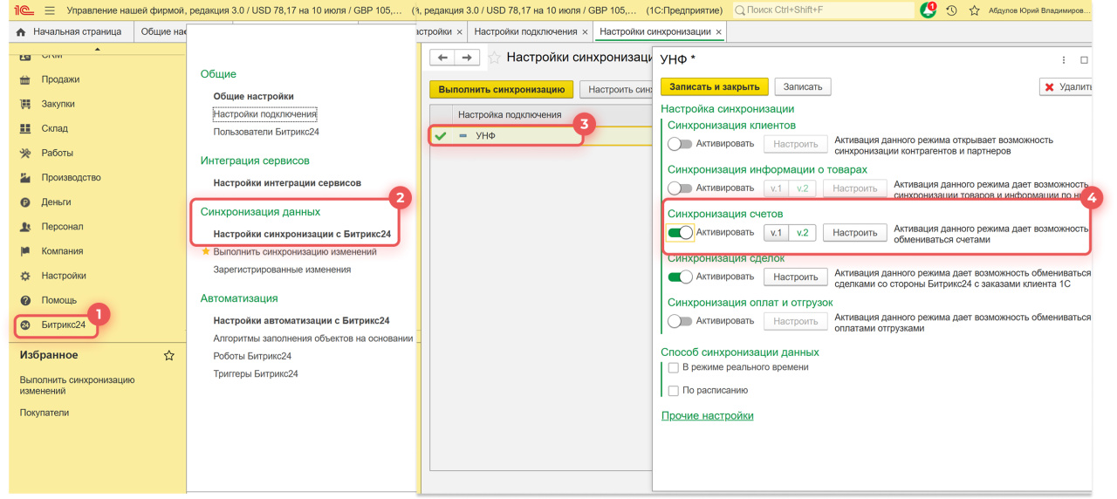
Task: Open the Прочие настройки link
Action: click(x=707, y=416)
